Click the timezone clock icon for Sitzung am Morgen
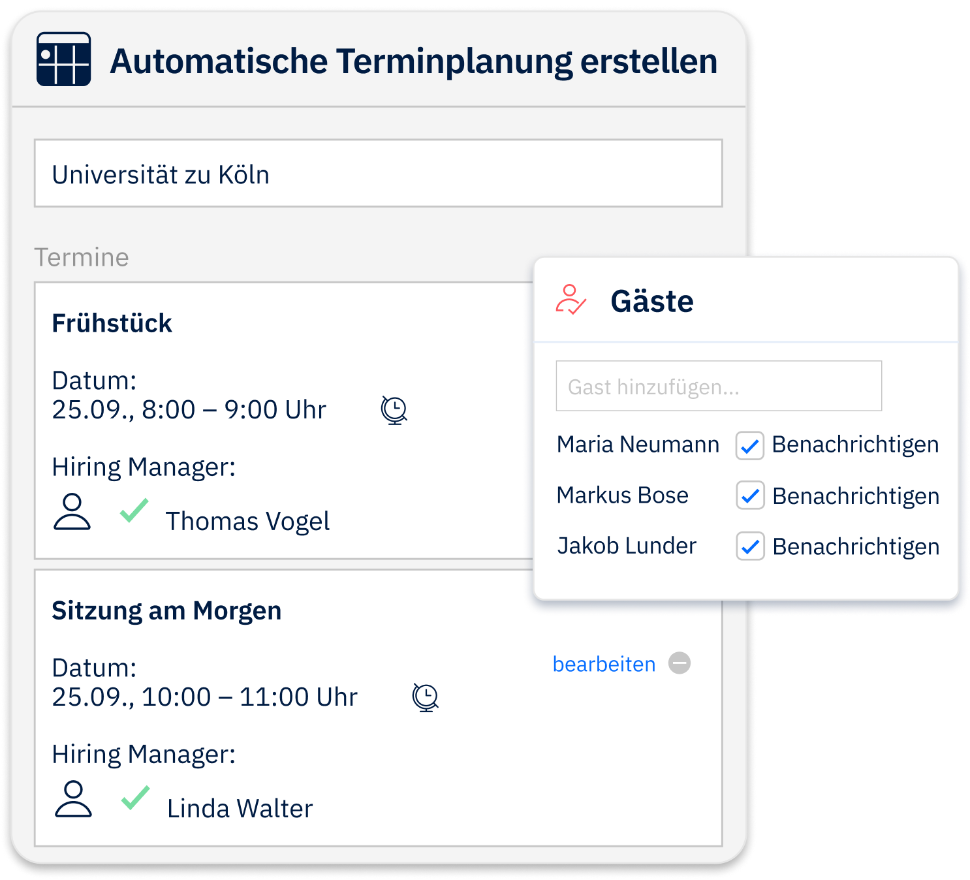Image resolution: width=970 pixels, height=880 pixels. pyautogui.click(x=426, y=698)
